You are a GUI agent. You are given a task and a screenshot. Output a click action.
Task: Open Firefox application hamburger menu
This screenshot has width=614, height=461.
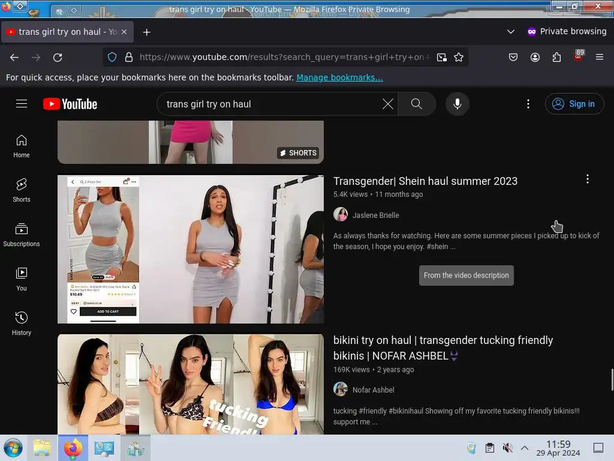(x=600, y=57)
